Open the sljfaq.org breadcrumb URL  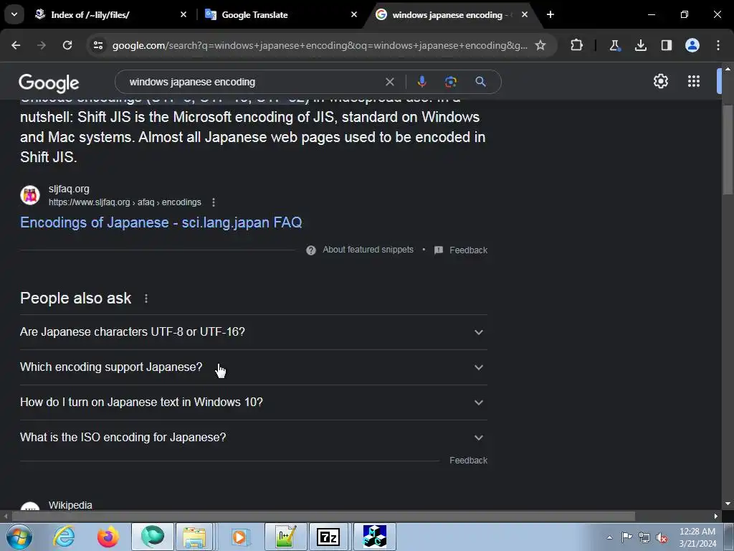[x=125, y=202]
